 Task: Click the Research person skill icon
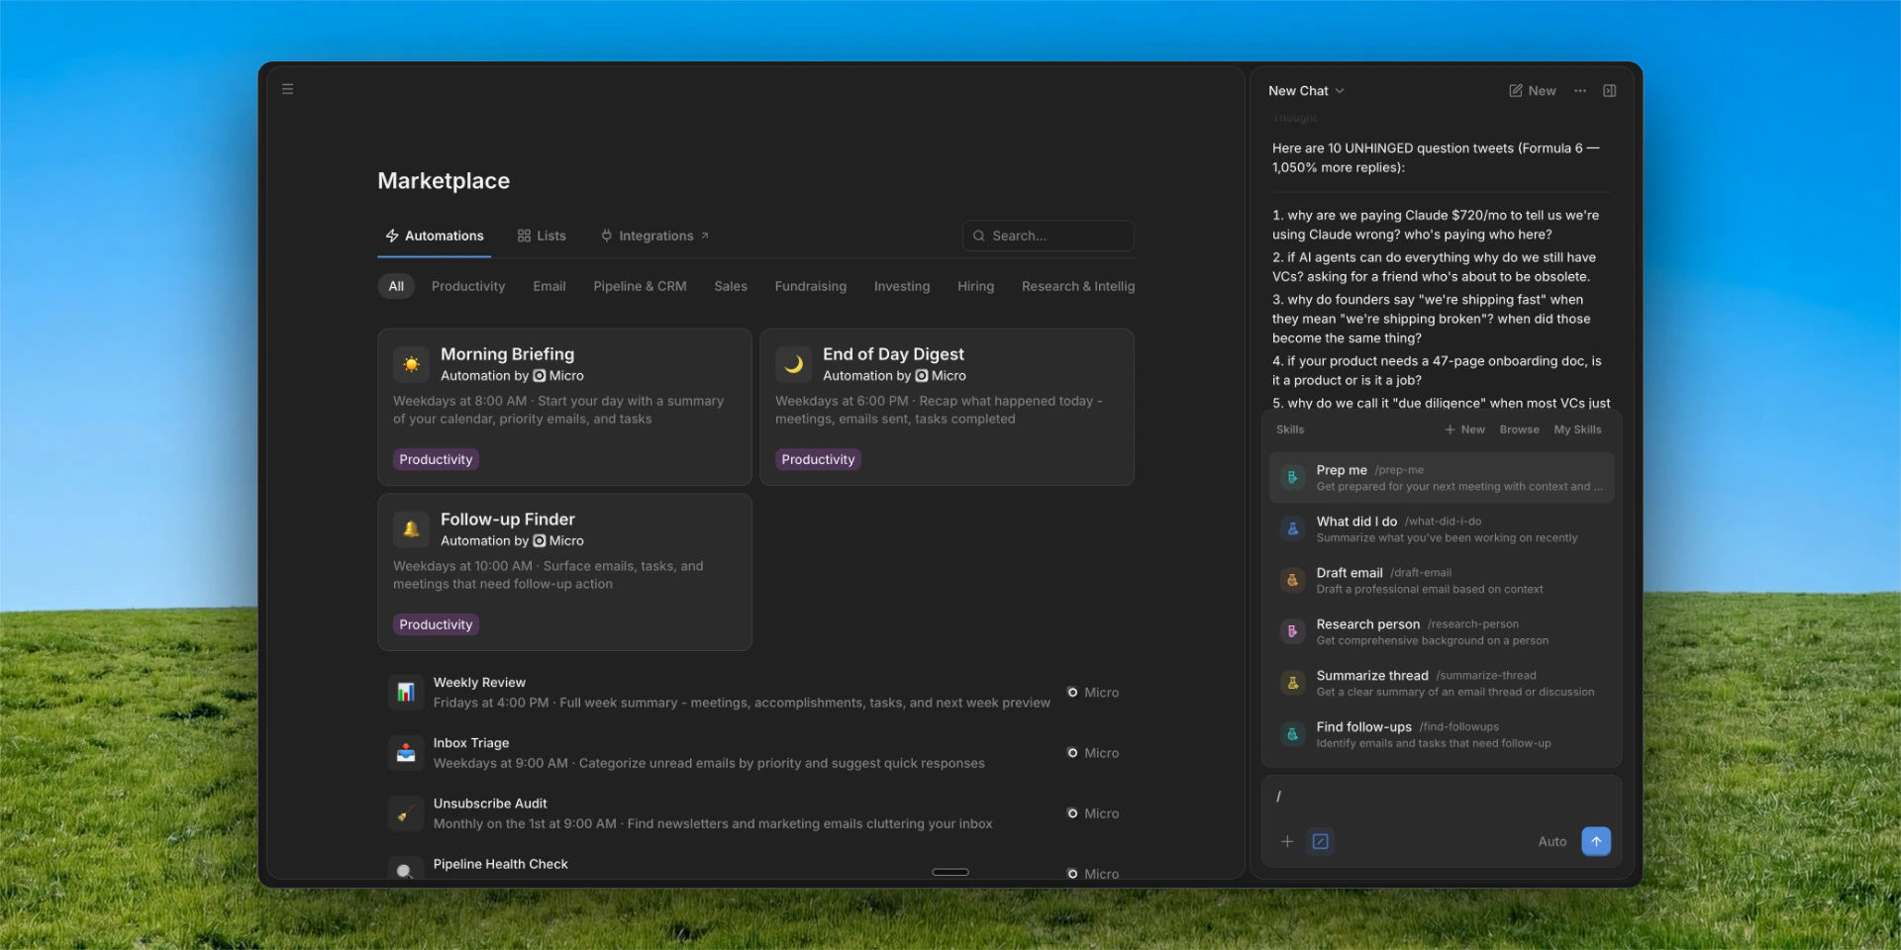coord(1292,632)
